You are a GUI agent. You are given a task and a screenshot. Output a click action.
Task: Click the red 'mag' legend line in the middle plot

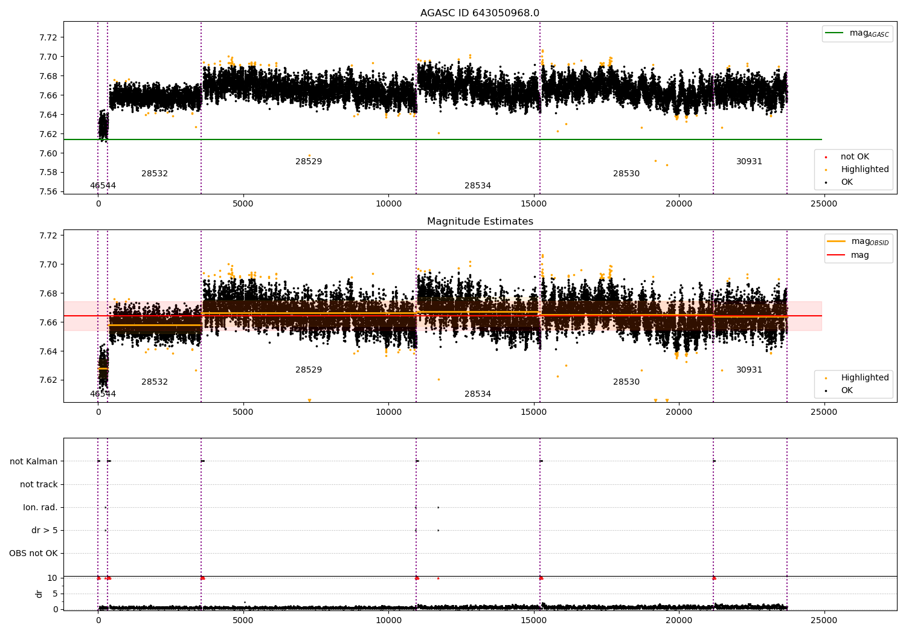point(837,255)
